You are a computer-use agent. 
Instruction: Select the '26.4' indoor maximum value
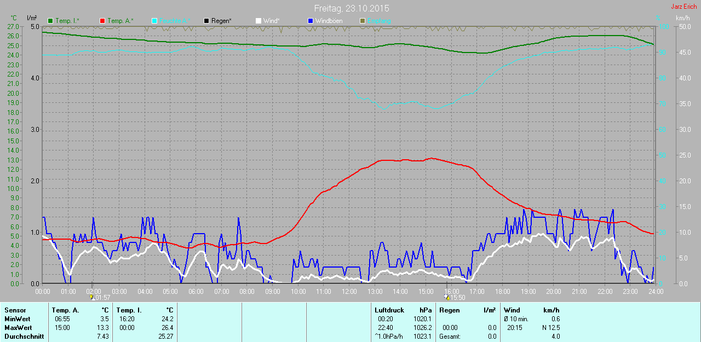[x=168, y=328]
